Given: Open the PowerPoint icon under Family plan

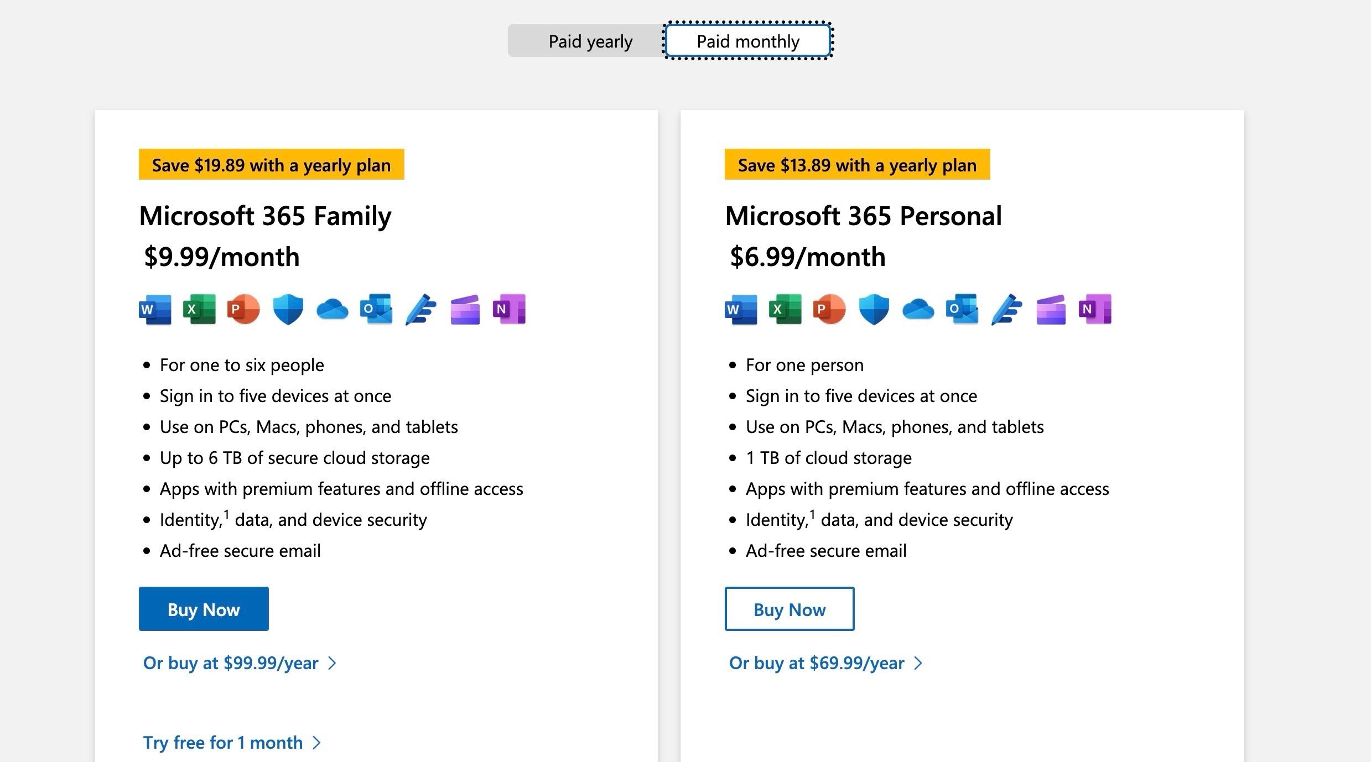Looking at the screenshot, I should pyautogui.click(x=243, y=309).
